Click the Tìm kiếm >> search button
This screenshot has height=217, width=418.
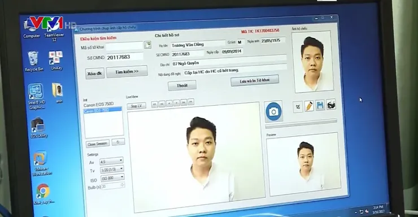click(x=127, y=72)
